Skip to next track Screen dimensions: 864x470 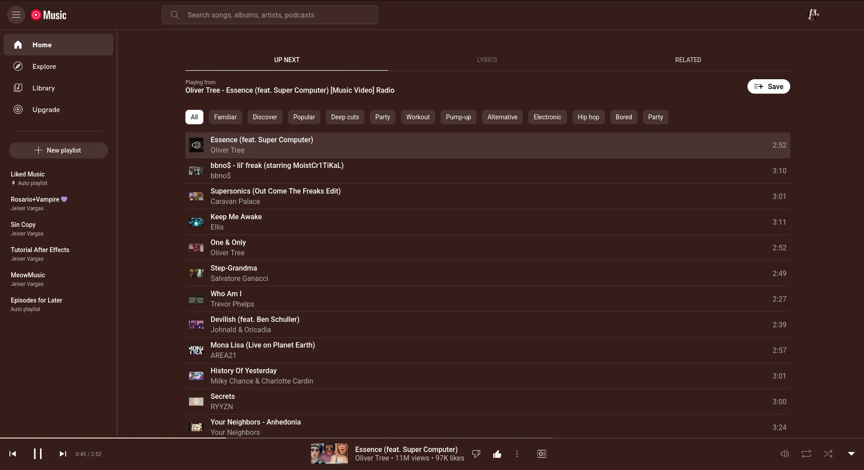[x=63, y=454]
